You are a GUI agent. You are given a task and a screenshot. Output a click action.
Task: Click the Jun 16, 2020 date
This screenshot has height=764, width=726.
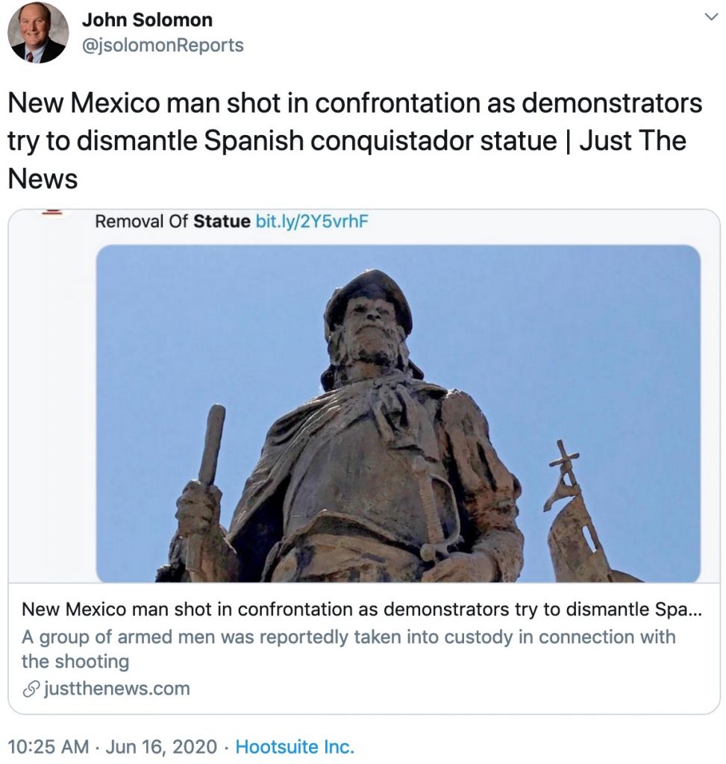(x=160, y=746)
